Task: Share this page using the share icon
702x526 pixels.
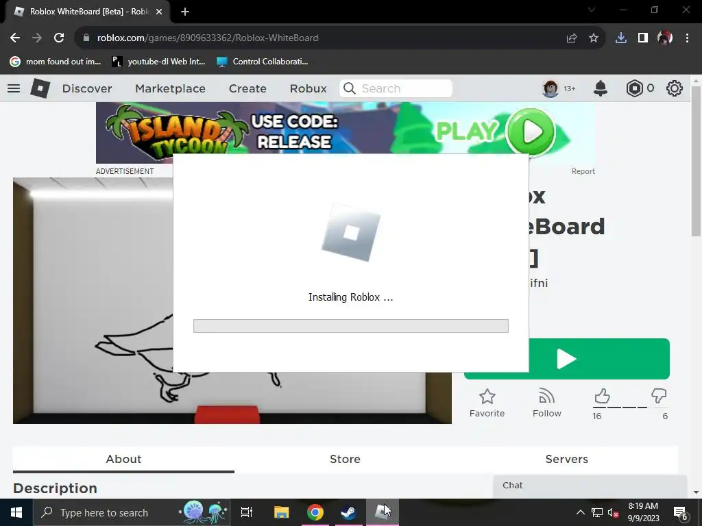Action: pyautogui.click(x=571, y=38)
